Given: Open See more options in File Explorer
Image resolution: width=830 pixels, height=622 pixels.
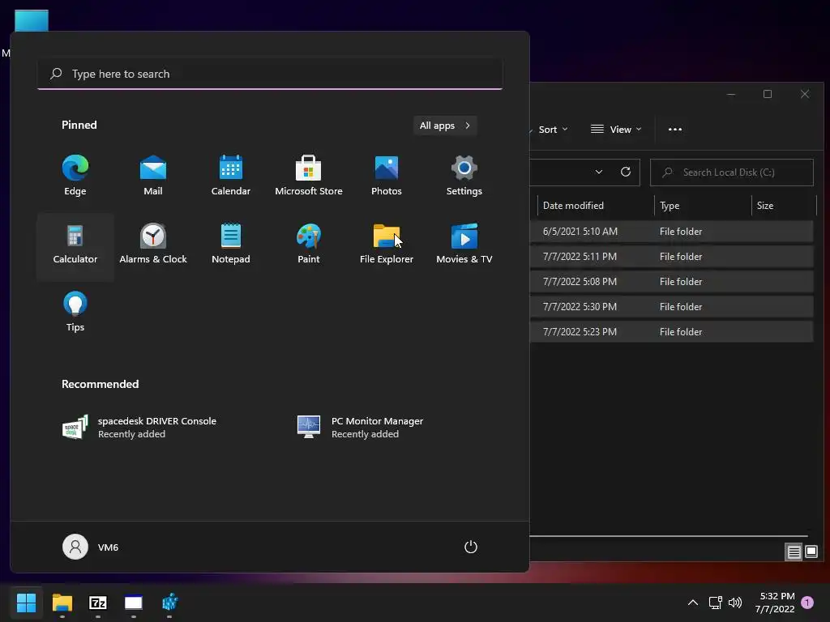Looking at the screenshot, I should (x=675, y=130).
